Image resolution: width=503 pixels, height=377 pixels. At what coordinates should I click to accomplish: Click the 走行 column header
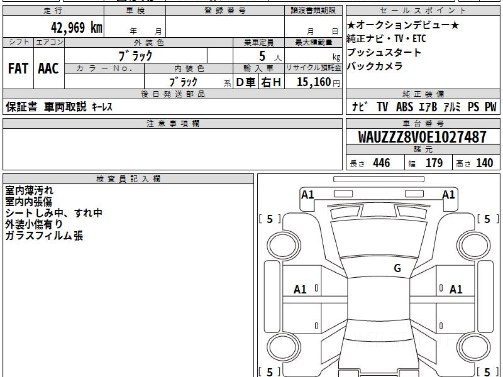click(x=53, y=11)
